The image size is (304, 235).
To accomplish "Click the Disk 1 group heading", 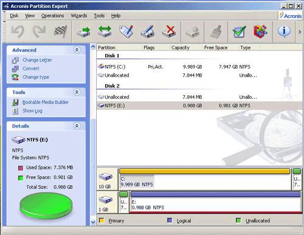I will tap(112, 55).
